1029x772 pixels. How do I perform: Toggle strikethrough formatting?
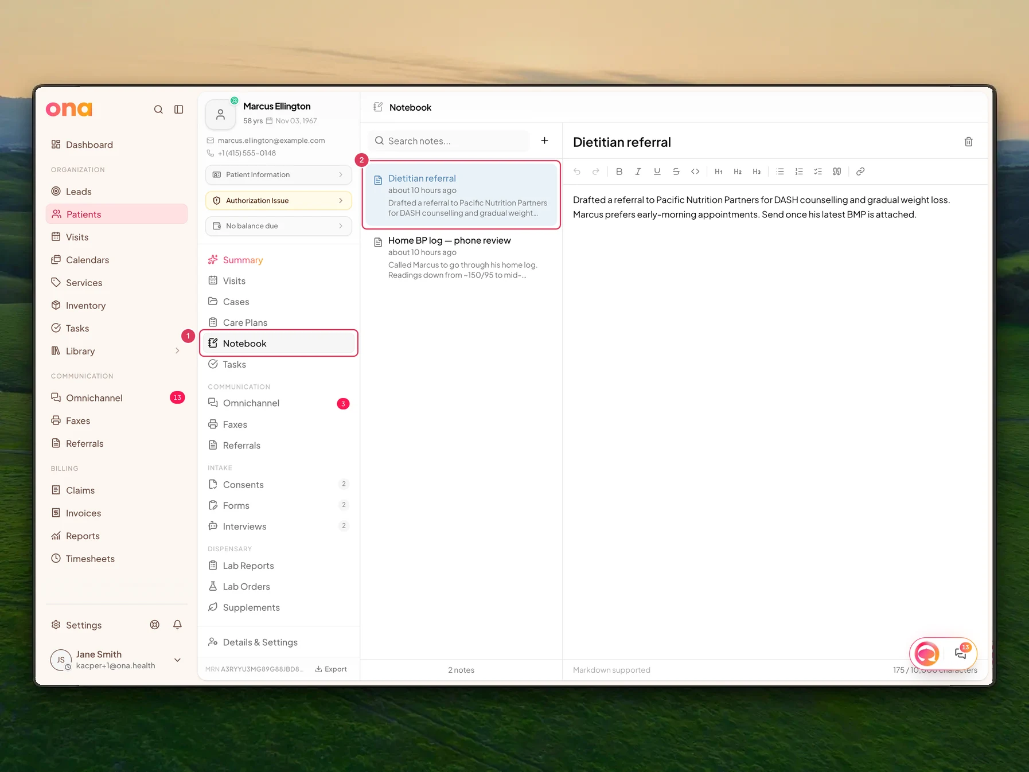point(676,171)
